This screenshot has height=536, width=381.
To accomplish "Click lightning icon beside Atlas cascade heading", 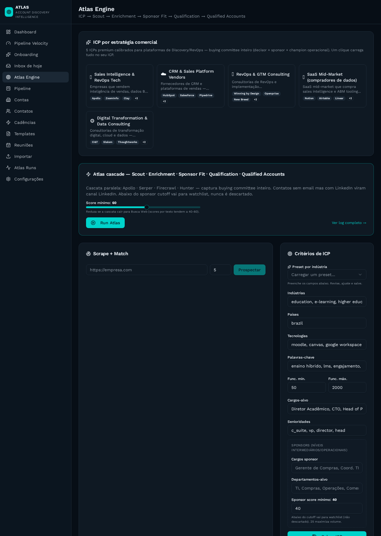I will click(88, 174).
